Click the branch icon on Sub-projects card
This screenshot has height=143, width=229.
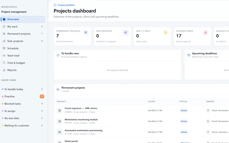(126, 32)
